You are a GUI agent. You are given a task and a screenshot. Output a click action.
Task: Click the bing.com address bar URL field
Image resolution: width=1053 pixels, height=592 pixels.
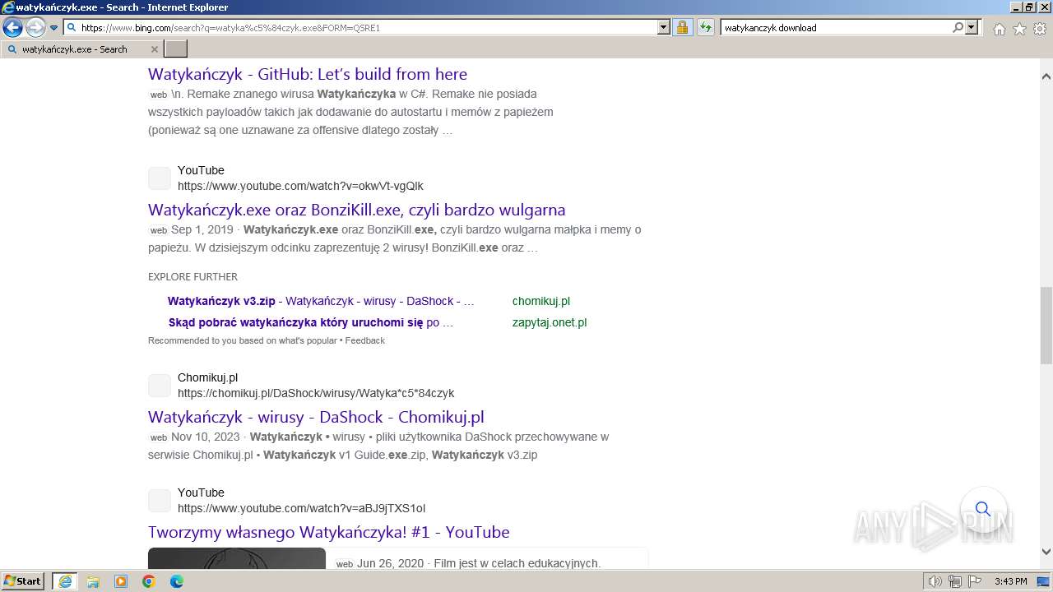coord(360,27)
